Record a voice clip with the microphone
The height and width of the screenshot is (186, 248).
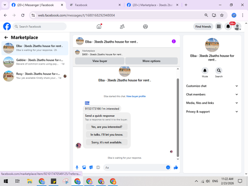coord(77,168)
